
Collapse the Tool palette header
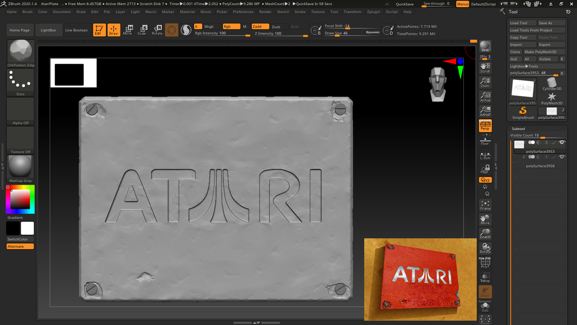click(513, 12)
